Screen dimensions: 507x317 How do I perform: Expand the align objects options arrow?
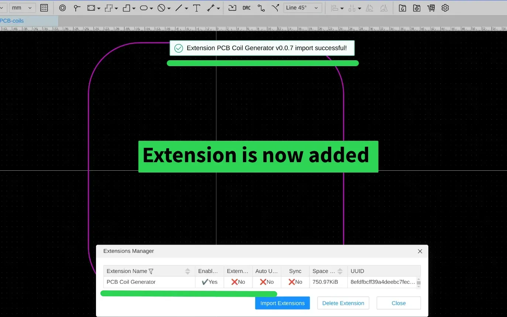point(342,8)
